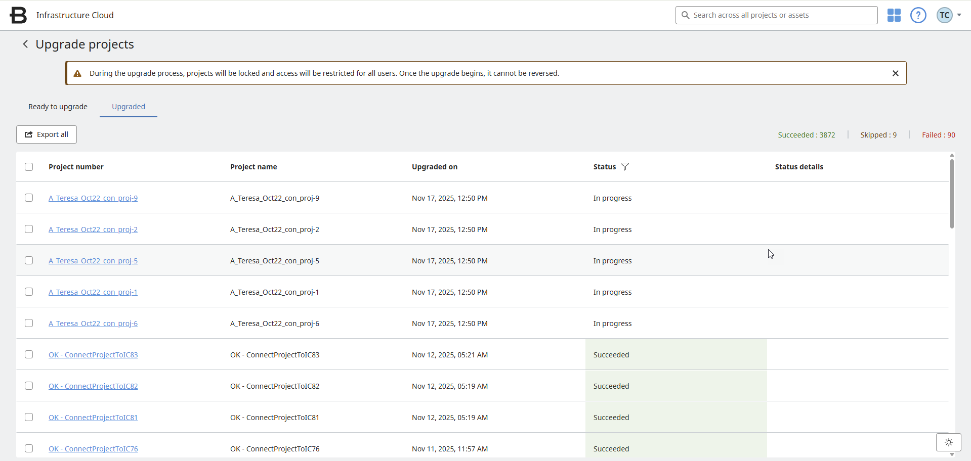Click the Bentley logo icon

[x=18, y=15]
